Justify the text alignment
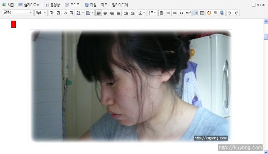Screen dimensions: 268x154 tap(119, 13)
